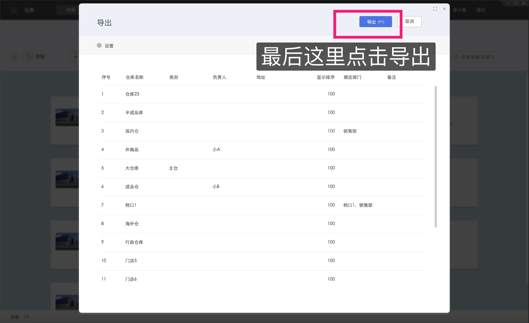Click the circular plus icon to add a warehouse

click(75, 57)
